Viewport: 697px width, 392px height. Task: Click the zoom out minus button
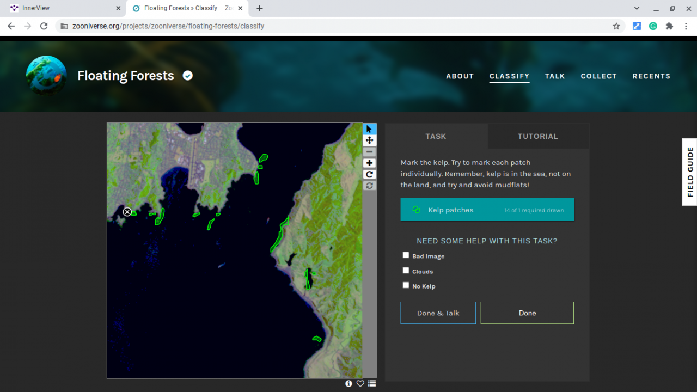point(369,152)
